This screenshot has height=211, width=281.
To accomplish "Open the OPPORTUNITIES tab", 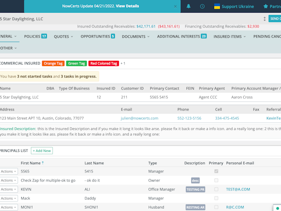I will point(98,36).
